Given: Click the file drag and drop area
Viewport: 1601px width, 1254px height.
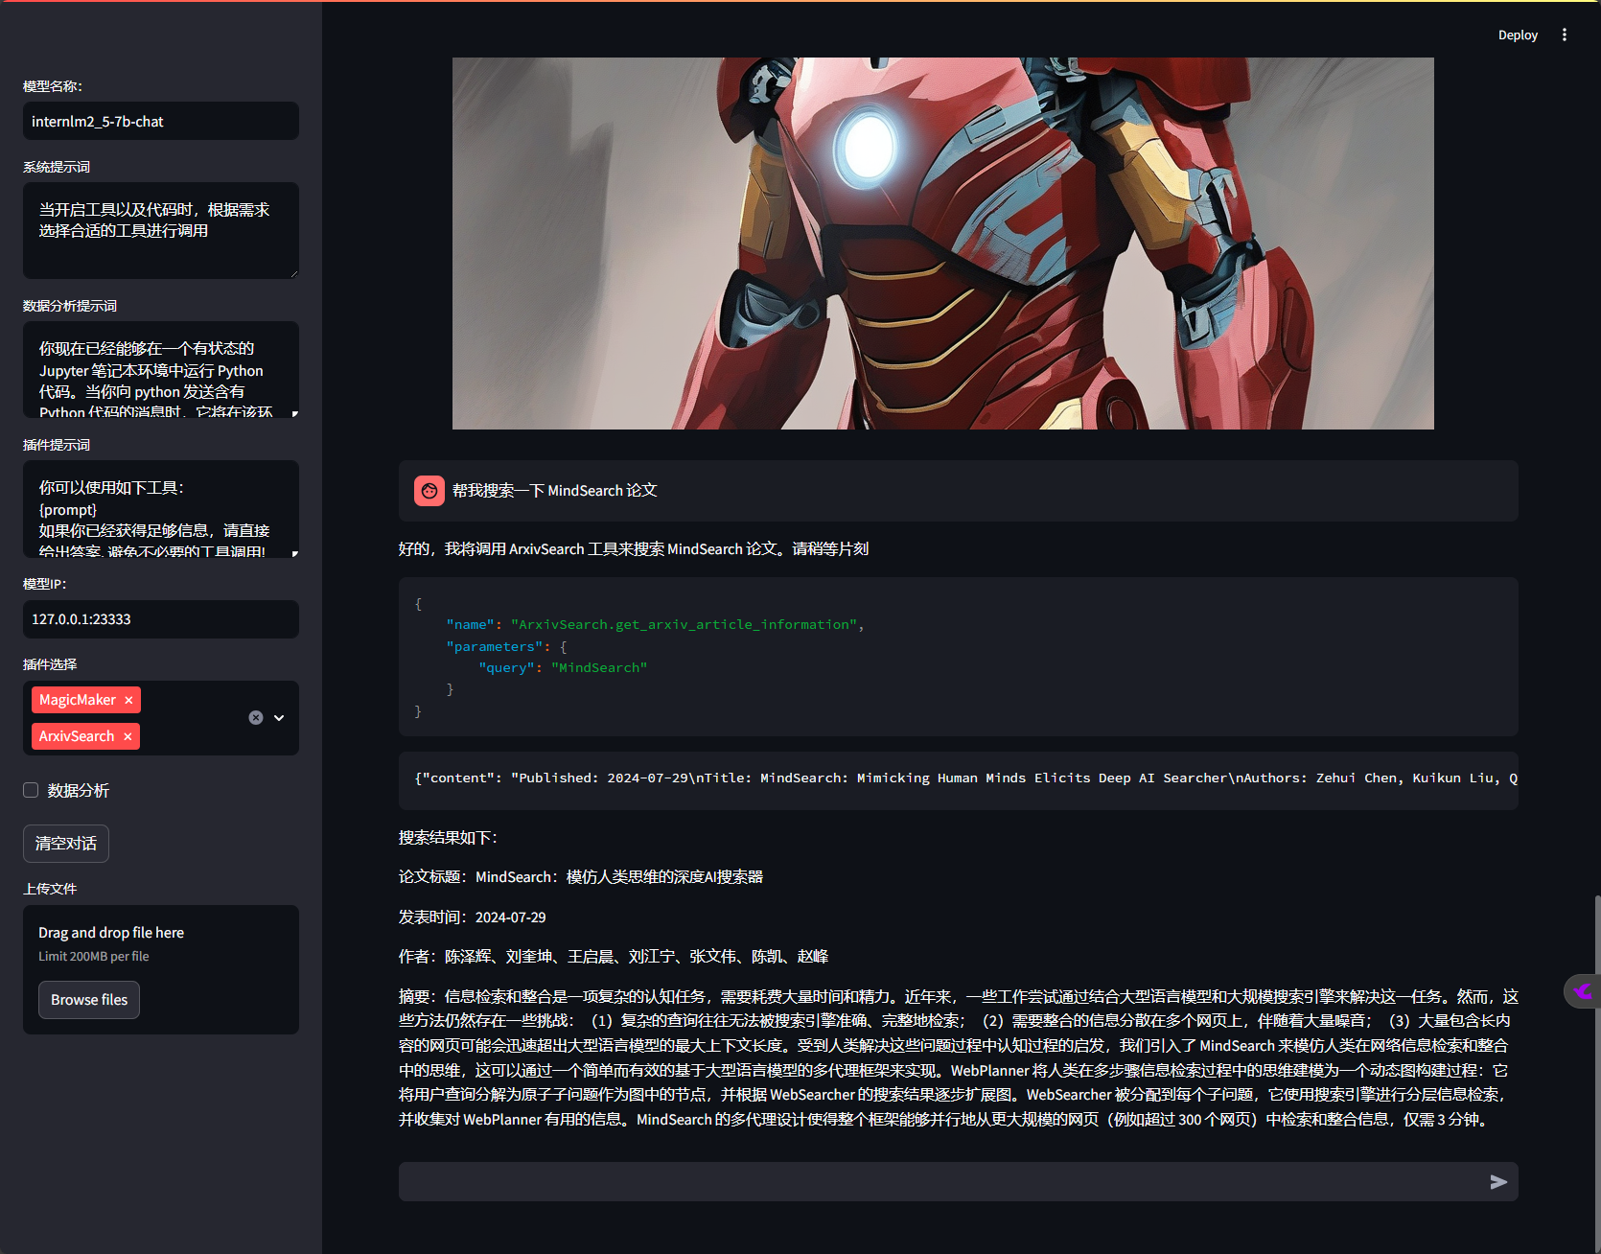Looking at the screenshot, I should 161,969.
